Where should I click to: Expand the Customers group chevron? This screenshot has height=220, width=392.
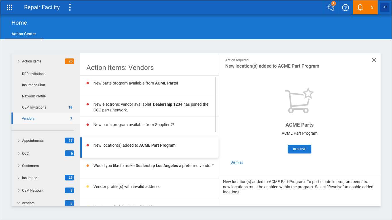(x=19, y=166)
